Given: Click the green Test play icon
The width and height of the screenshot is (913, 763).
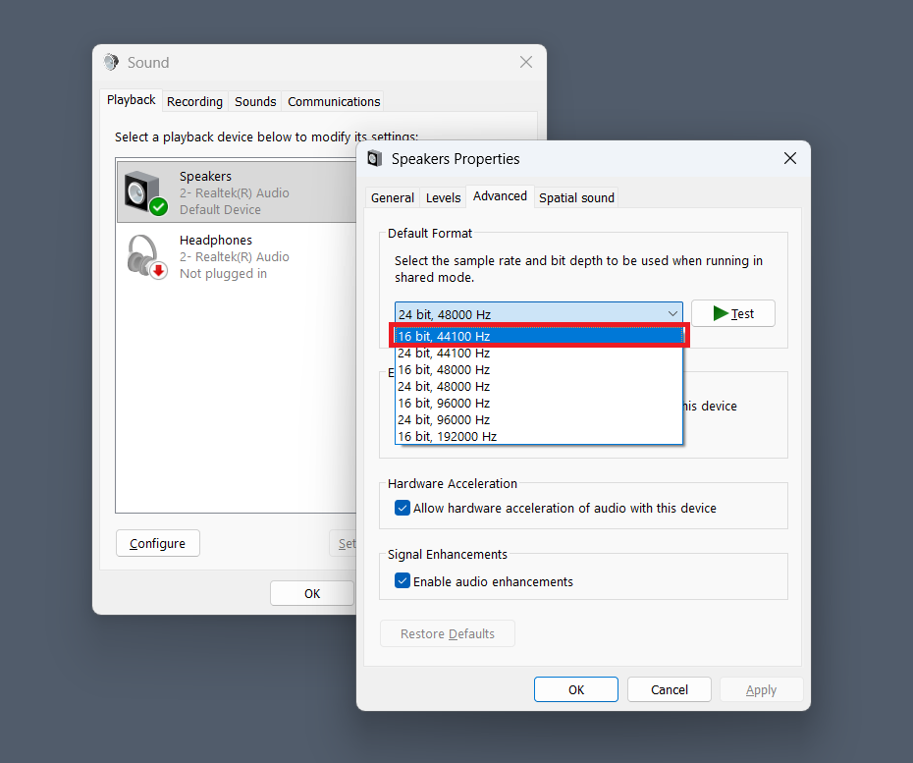Looking at the screenshot, I should coord(721,313).
